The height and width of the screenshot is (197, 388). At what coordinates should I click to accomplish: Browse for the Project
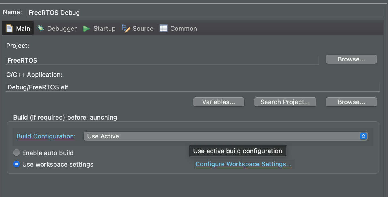pyautogui.click(x=351, y=59)
